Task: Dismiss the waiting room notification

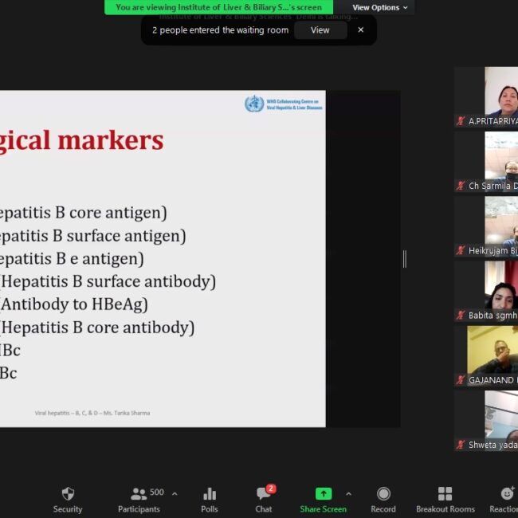Action: pos(360,30)
